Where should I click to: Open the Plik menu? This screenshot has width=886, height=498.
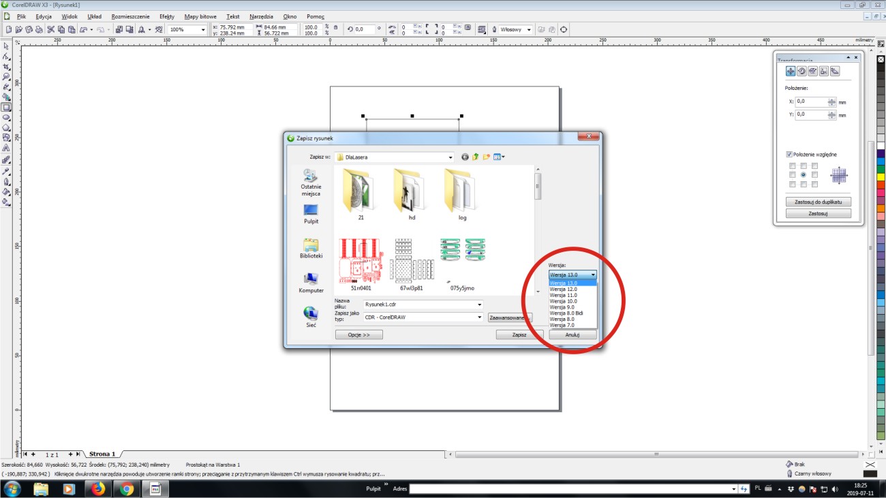click(22, 16)
